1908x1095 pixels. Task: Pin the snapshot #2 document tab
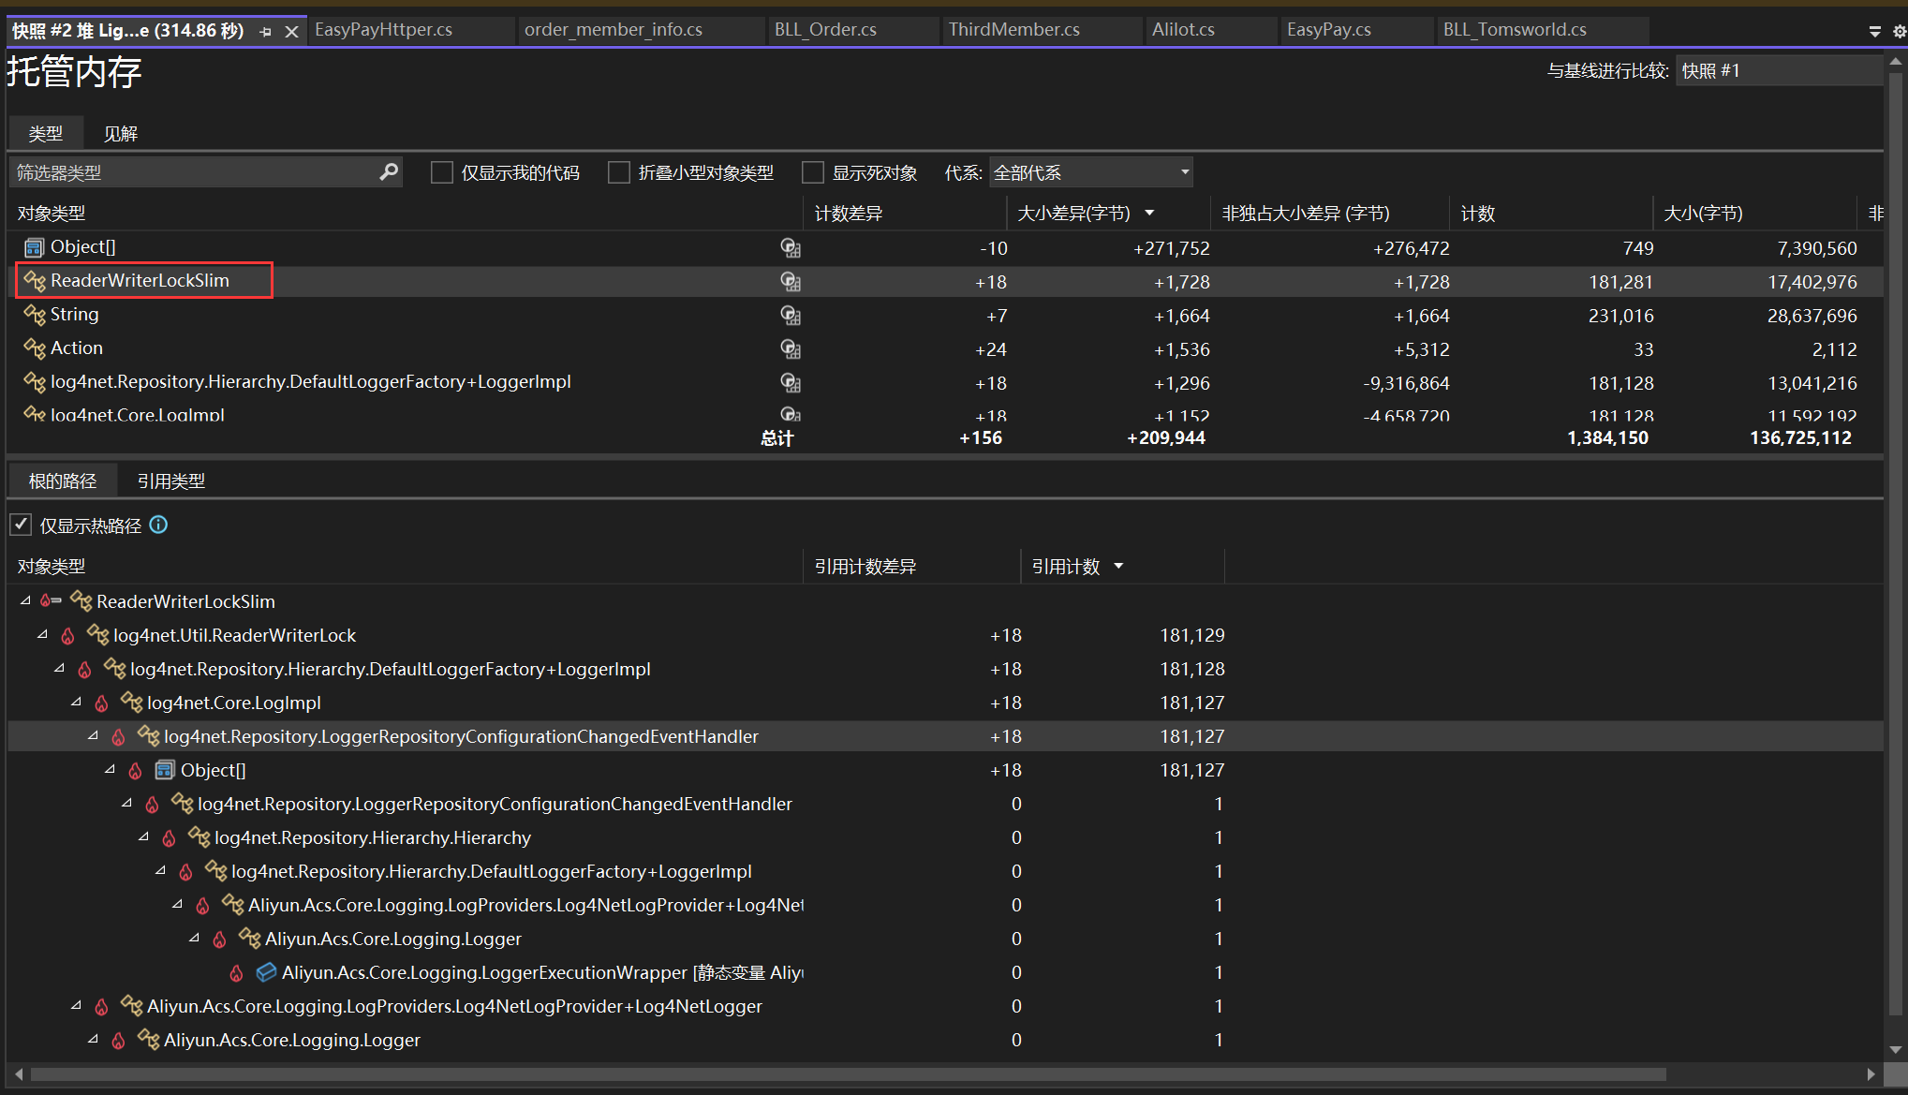[265, 32]
